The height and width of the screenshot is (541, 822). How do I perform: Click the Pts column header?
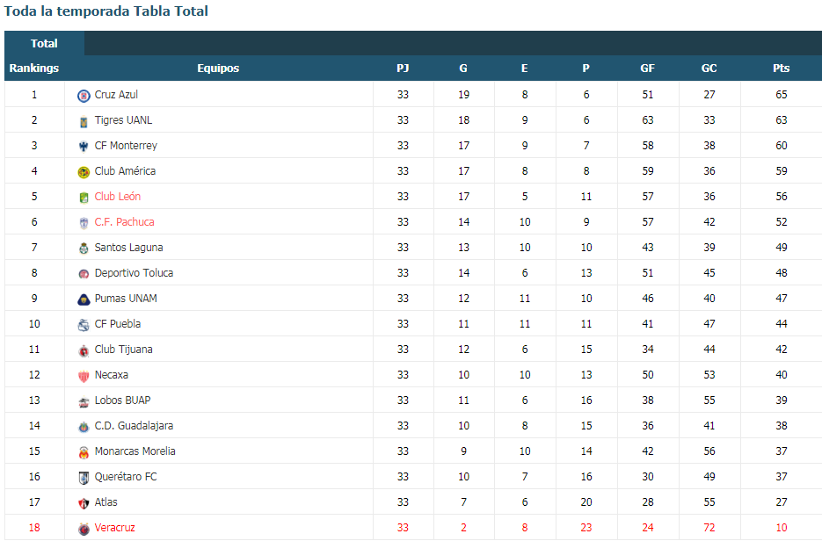[x=781, y=69]
